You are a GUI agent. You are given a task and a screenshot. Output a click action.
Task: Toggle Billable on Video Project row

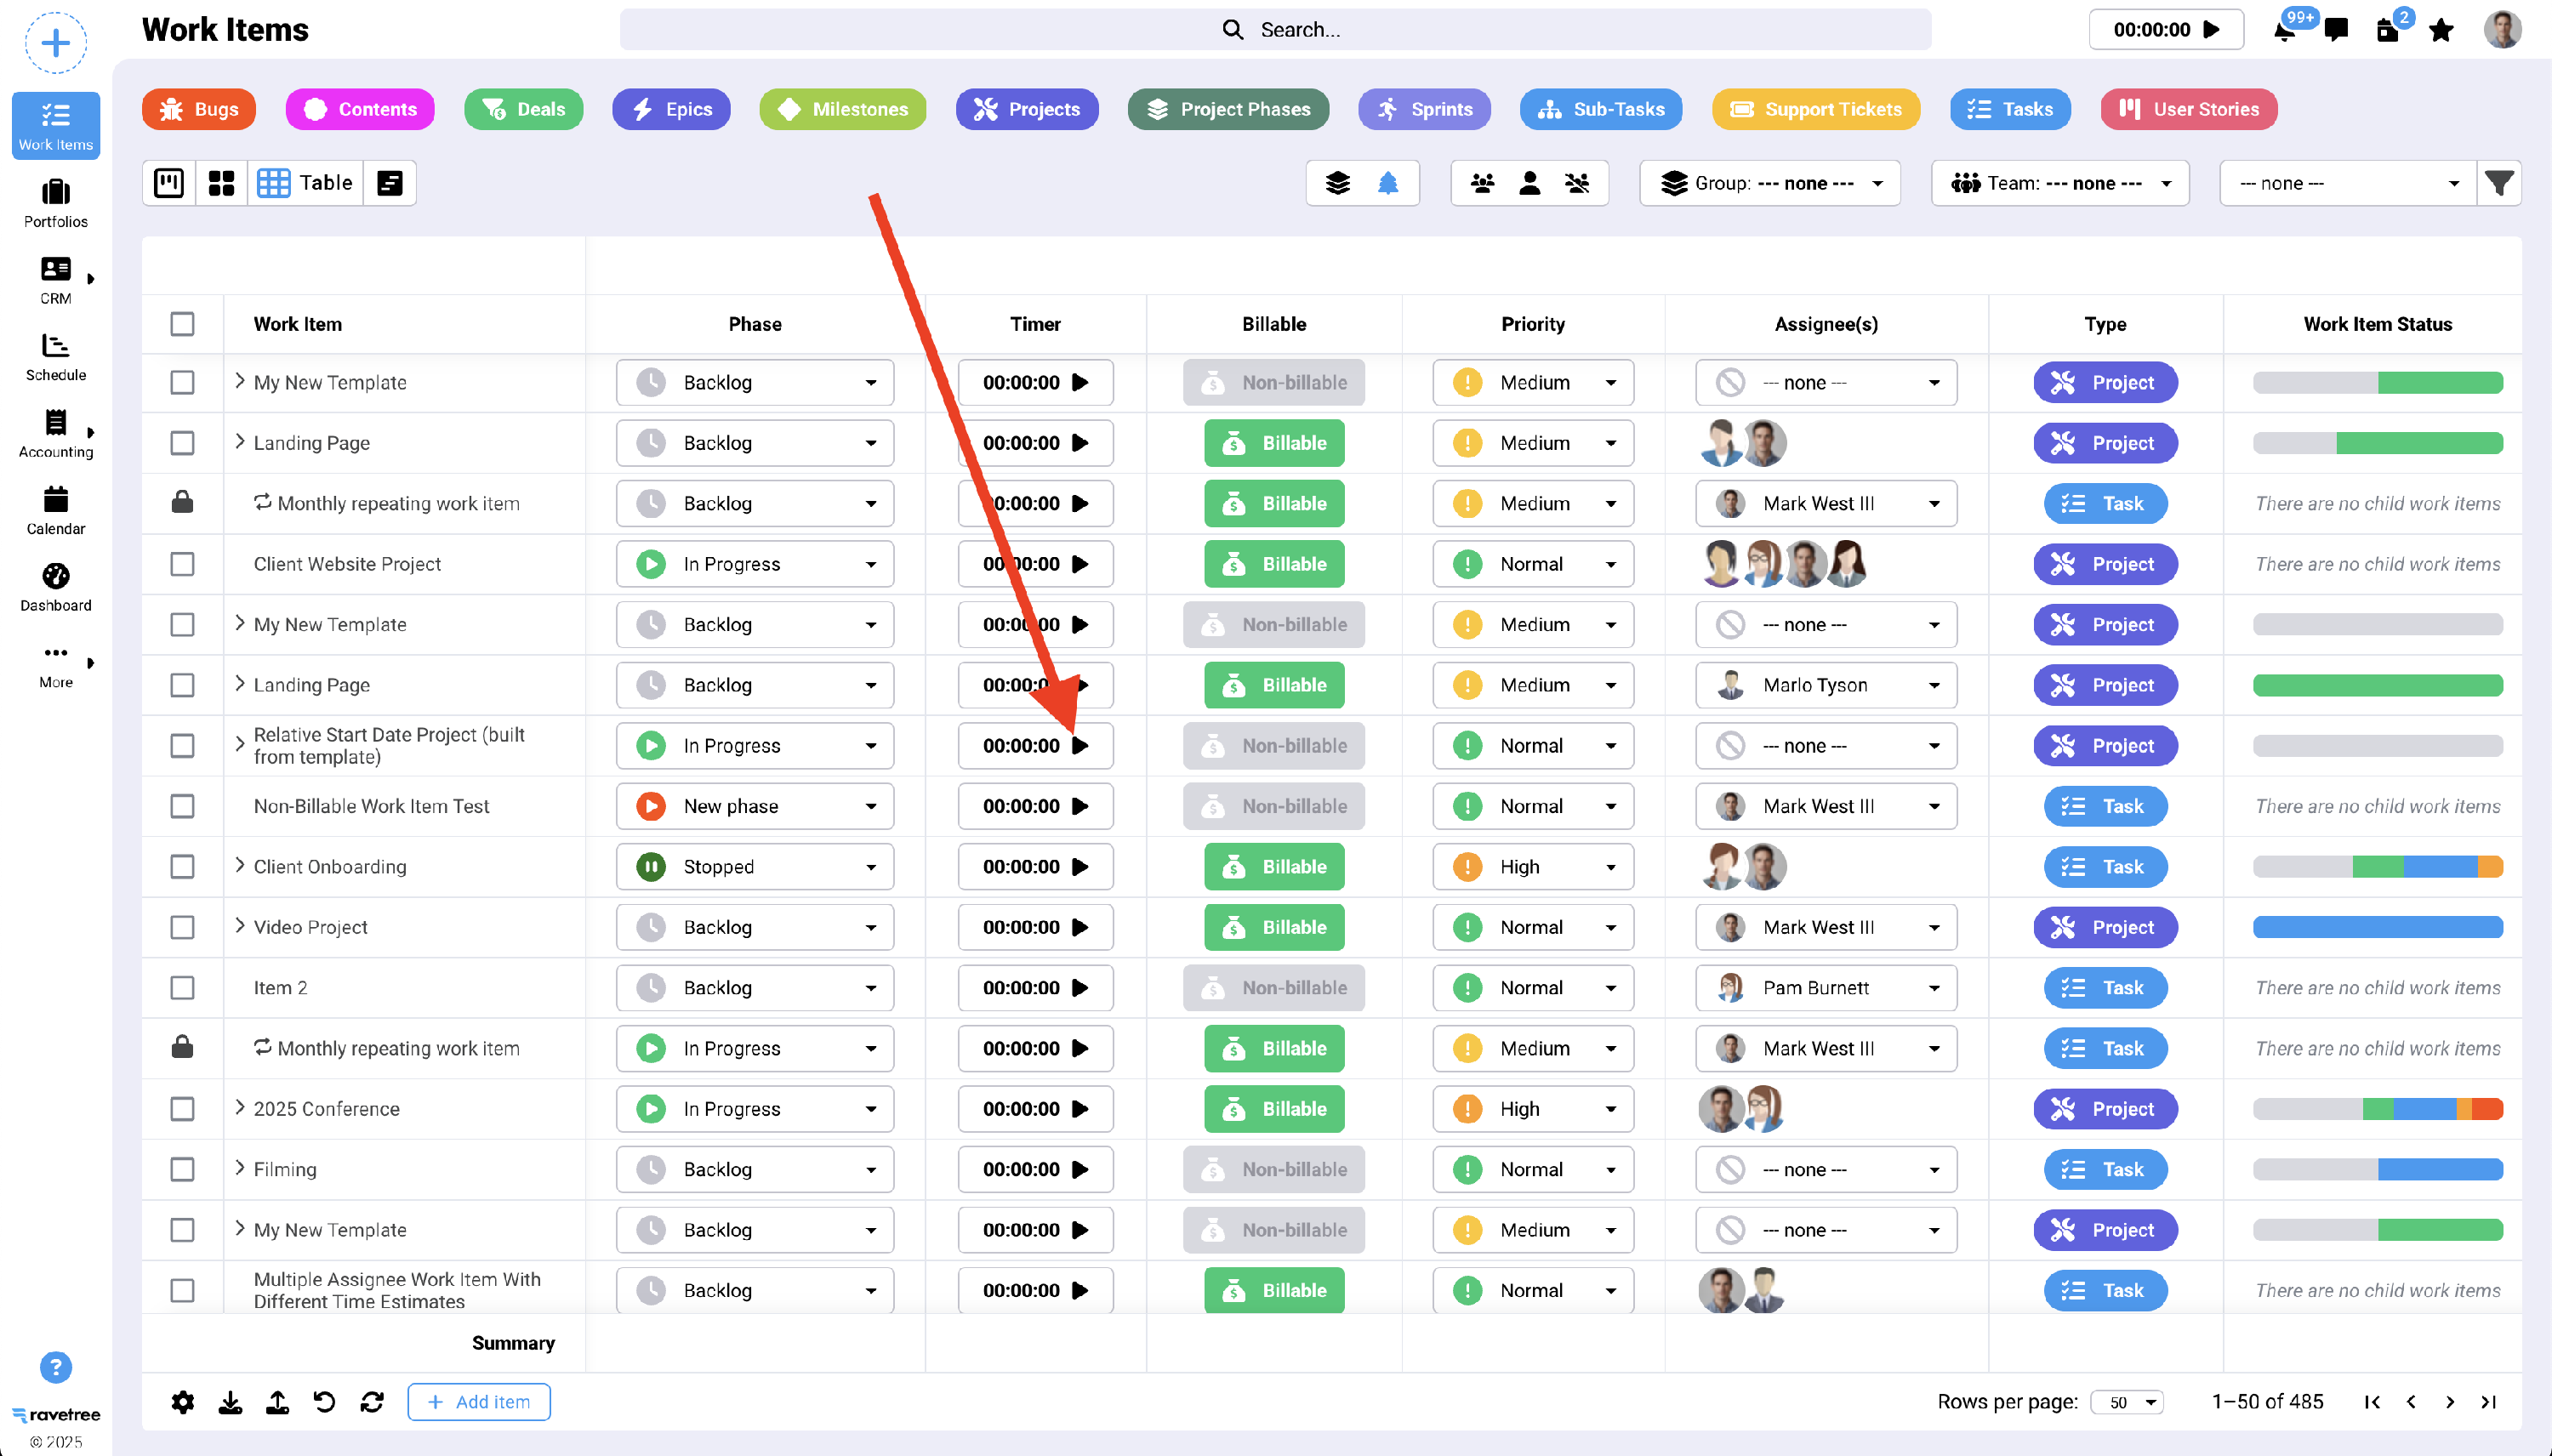click(1273, 927)
